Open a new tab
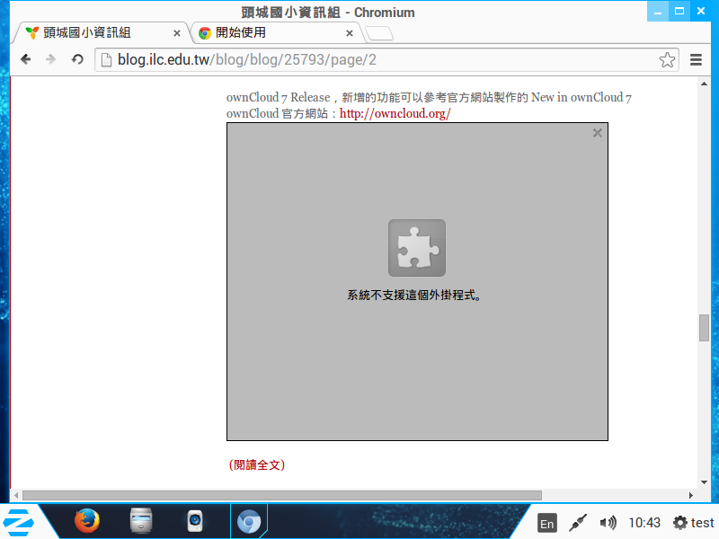The width and height of the screenshot is (719, 539). [379, 33]
